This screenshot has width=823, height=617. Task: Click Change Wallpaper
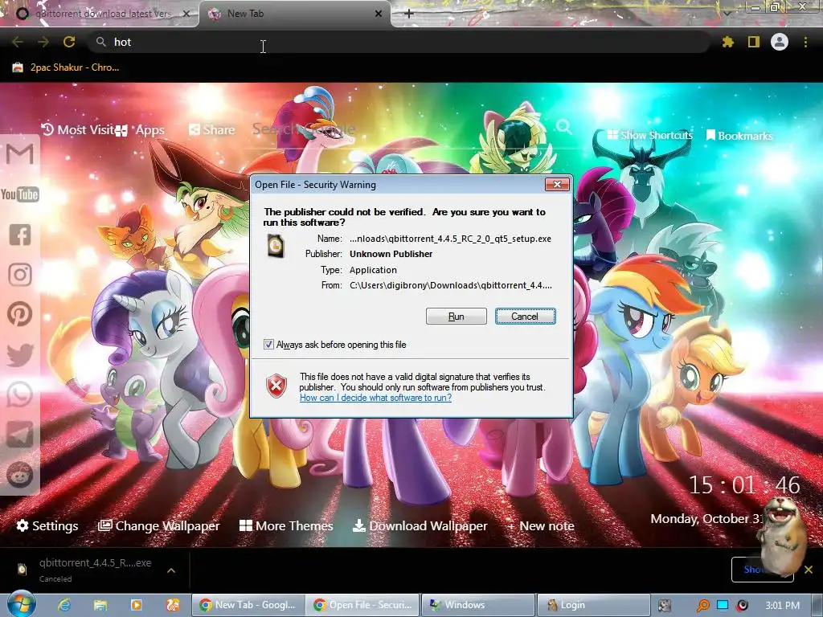[x=158, y=525]
